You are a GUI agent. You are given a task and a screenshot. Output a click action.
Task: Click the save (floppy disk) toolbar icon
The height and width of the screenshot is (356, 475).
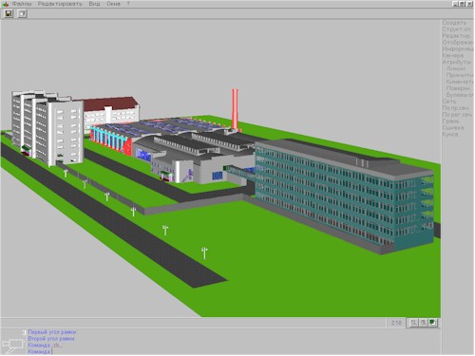(x=9, y=13)
